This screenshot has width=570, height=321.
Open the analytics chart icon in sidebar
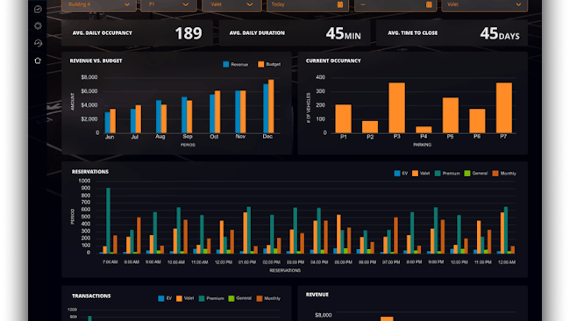click(38, 10)
